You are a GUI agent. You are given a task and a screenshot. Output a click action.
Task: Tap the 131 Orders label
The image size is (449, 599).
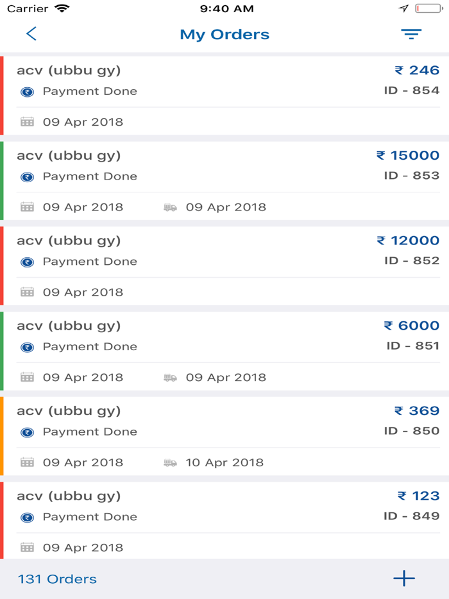pos(57,579)
